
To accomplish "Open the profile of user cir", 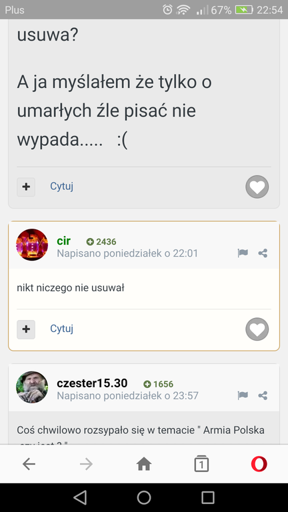I will (x=64, y=241).
